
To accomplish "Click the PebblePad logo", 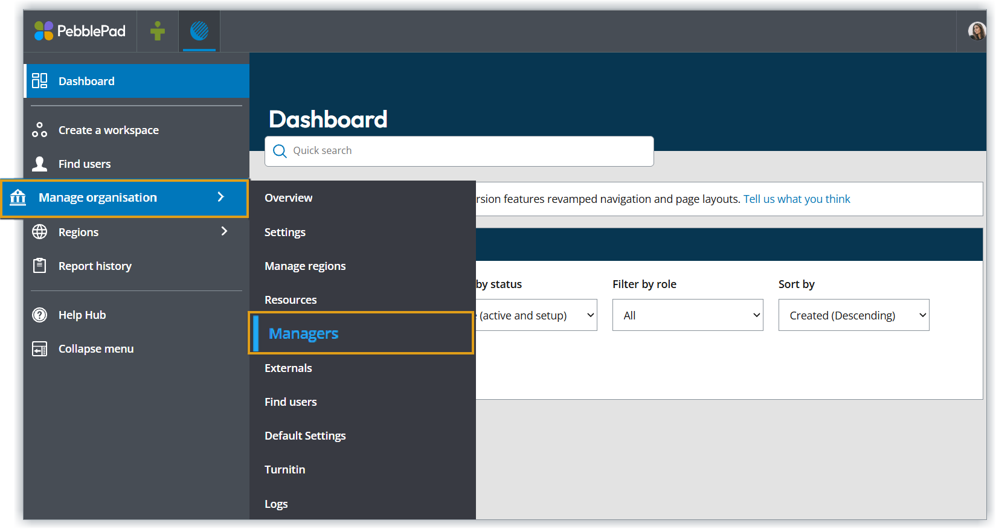I will [80, 31].
